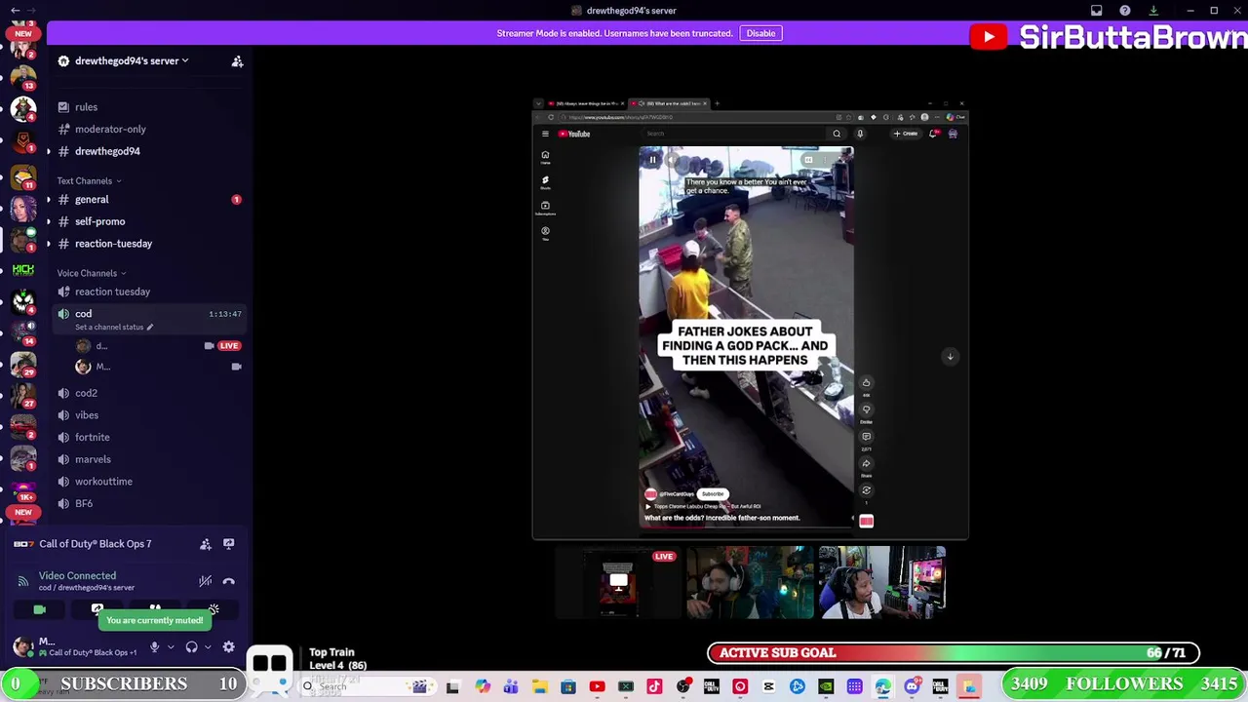The width and height of the screenshot is (1248, 702).
Task: Open the self-promo channel
Action: pyautogui.click(x=99, y=221)
